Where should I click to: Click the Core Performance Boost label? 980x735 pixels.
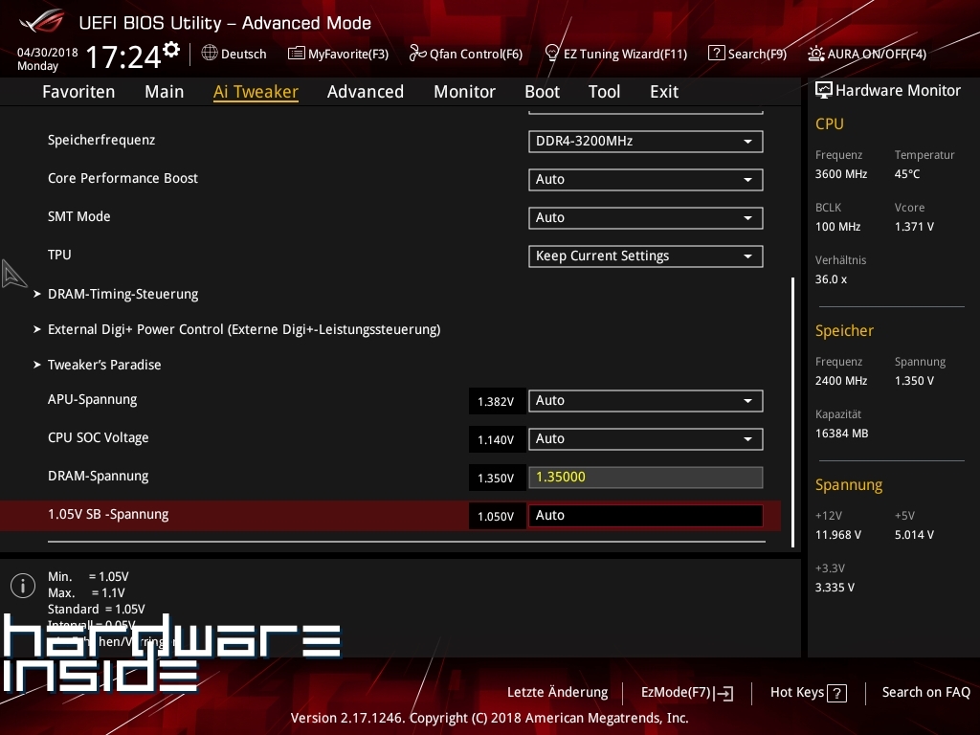coord(122,178)
